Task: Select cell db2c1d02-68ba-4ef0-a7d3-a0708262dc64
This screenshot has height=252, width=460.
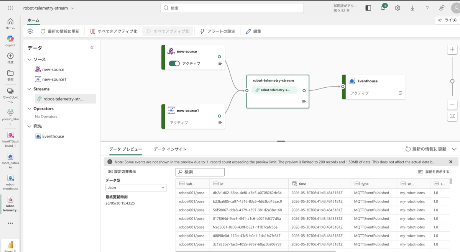Action: click(249, 193)
